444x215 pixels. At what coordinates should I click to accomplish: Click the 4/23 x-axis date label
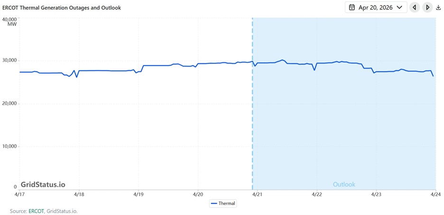pos(376,194)
